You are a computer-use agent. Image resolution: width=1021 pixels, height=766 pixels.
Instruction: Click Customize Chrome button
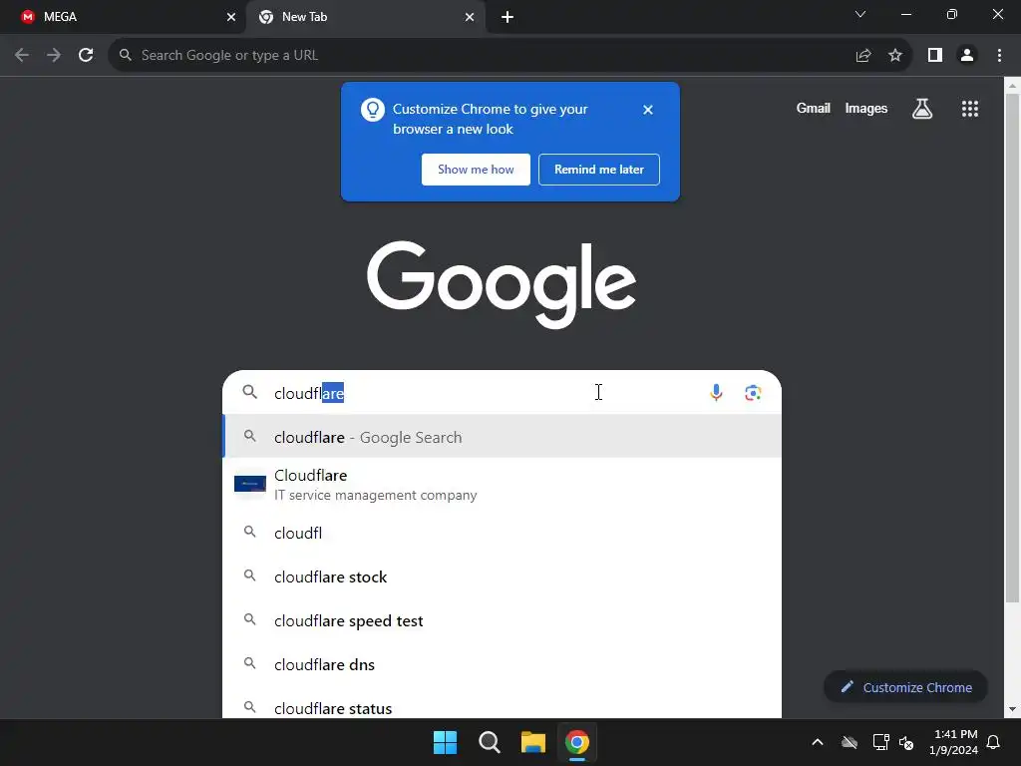(905, 687)
